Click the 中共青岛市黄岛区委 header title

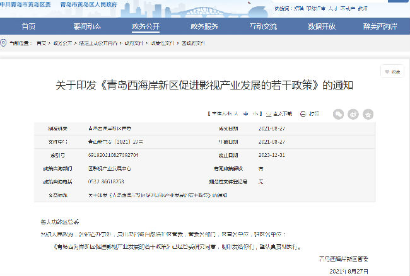[25, 4]
